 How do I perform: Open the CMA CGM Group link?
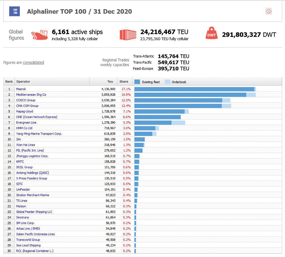point(27,106)
